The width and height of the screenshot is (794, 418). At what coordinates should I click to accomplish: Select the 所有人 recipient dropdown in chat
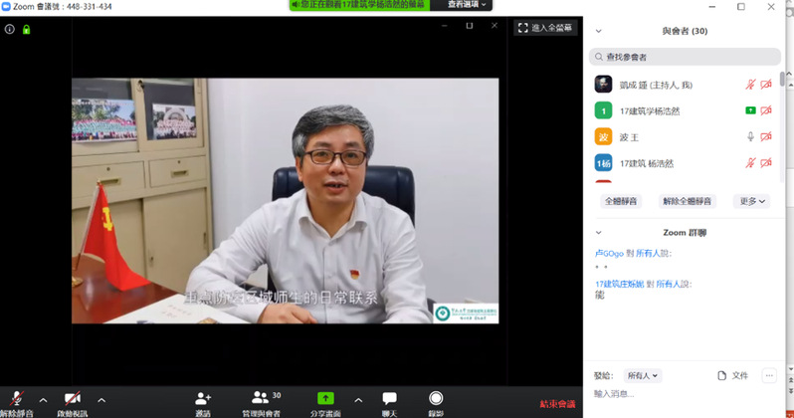(643, 376)
